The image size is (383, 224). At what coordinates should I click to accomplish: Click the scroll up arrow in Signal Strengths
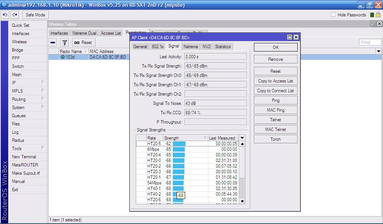pos(242,144)
